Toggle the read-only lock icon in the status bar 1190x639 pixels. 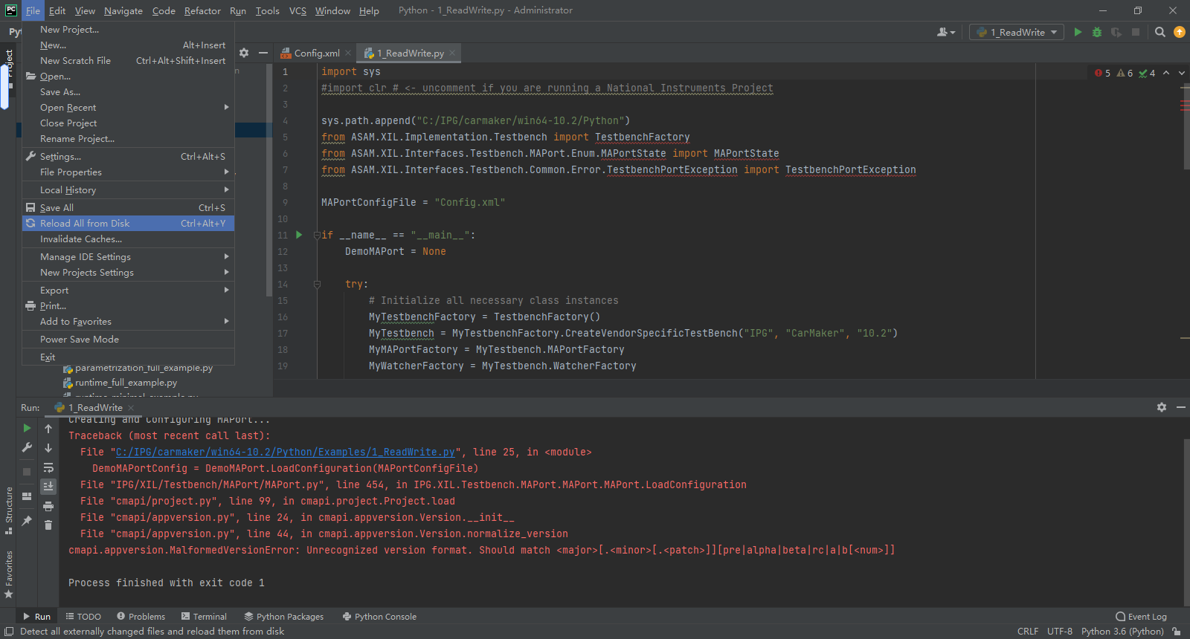click(x=1177, y=632)
